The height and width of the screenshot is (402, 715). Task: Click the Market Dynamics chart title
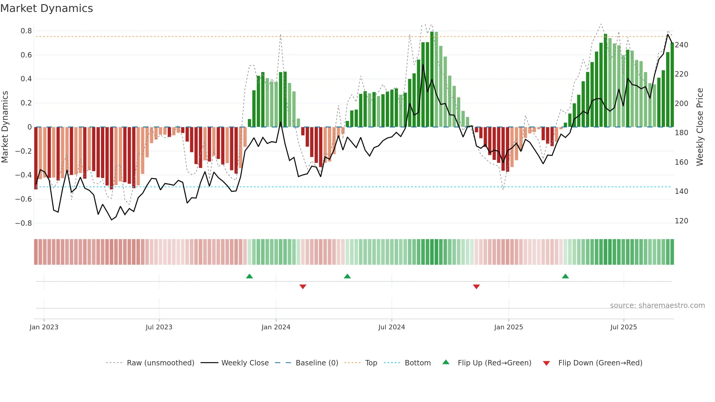click(x=46, y=8)
